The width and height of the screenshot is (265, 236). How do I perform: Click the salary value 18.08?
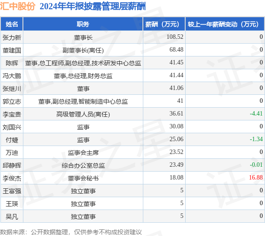coord(176,177)
